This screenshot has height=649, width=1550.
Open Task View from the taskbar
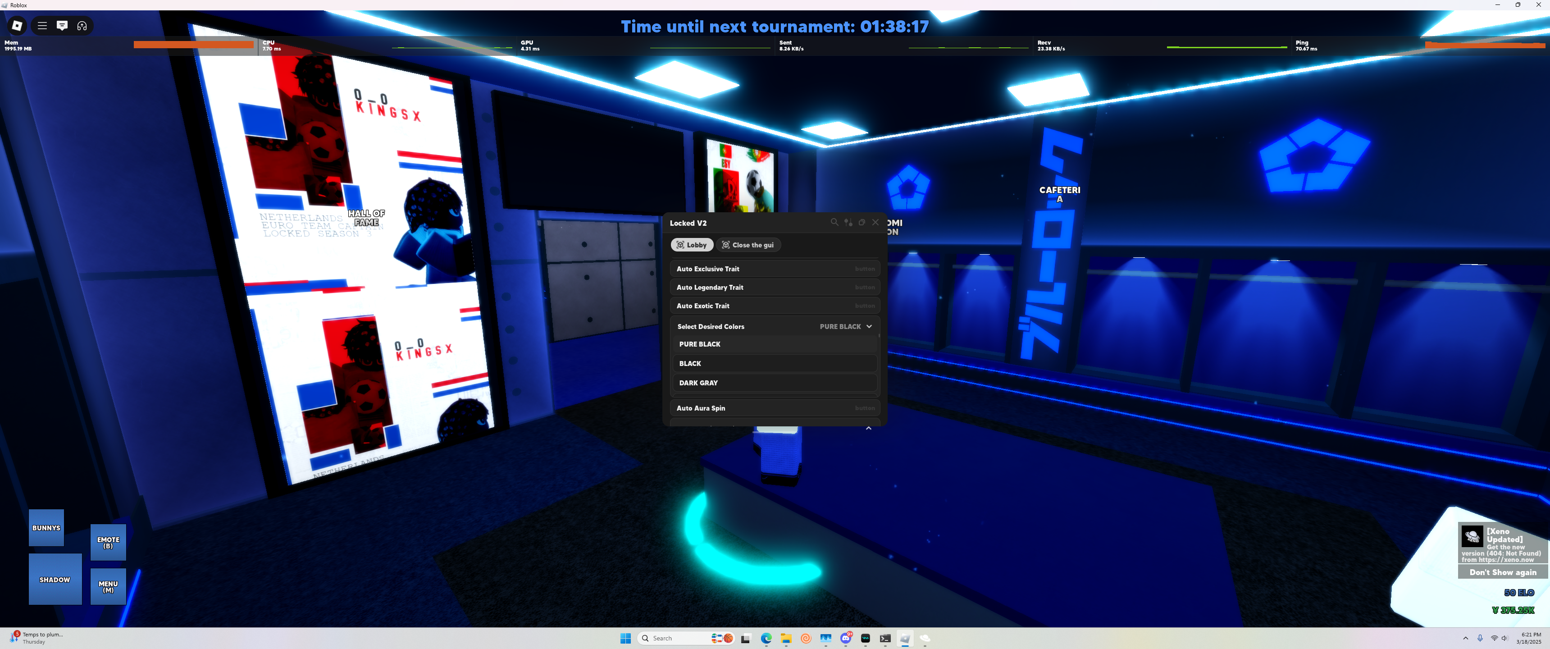[746, 638]
